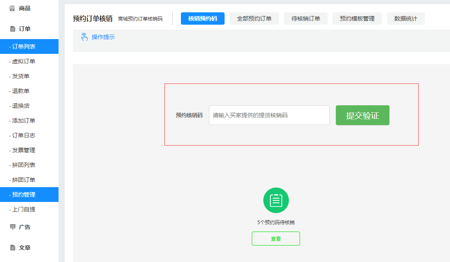
Task: Select 虚拟订单 in the sidebar menu
Action: pyautogui.click(x=24, y=61)
